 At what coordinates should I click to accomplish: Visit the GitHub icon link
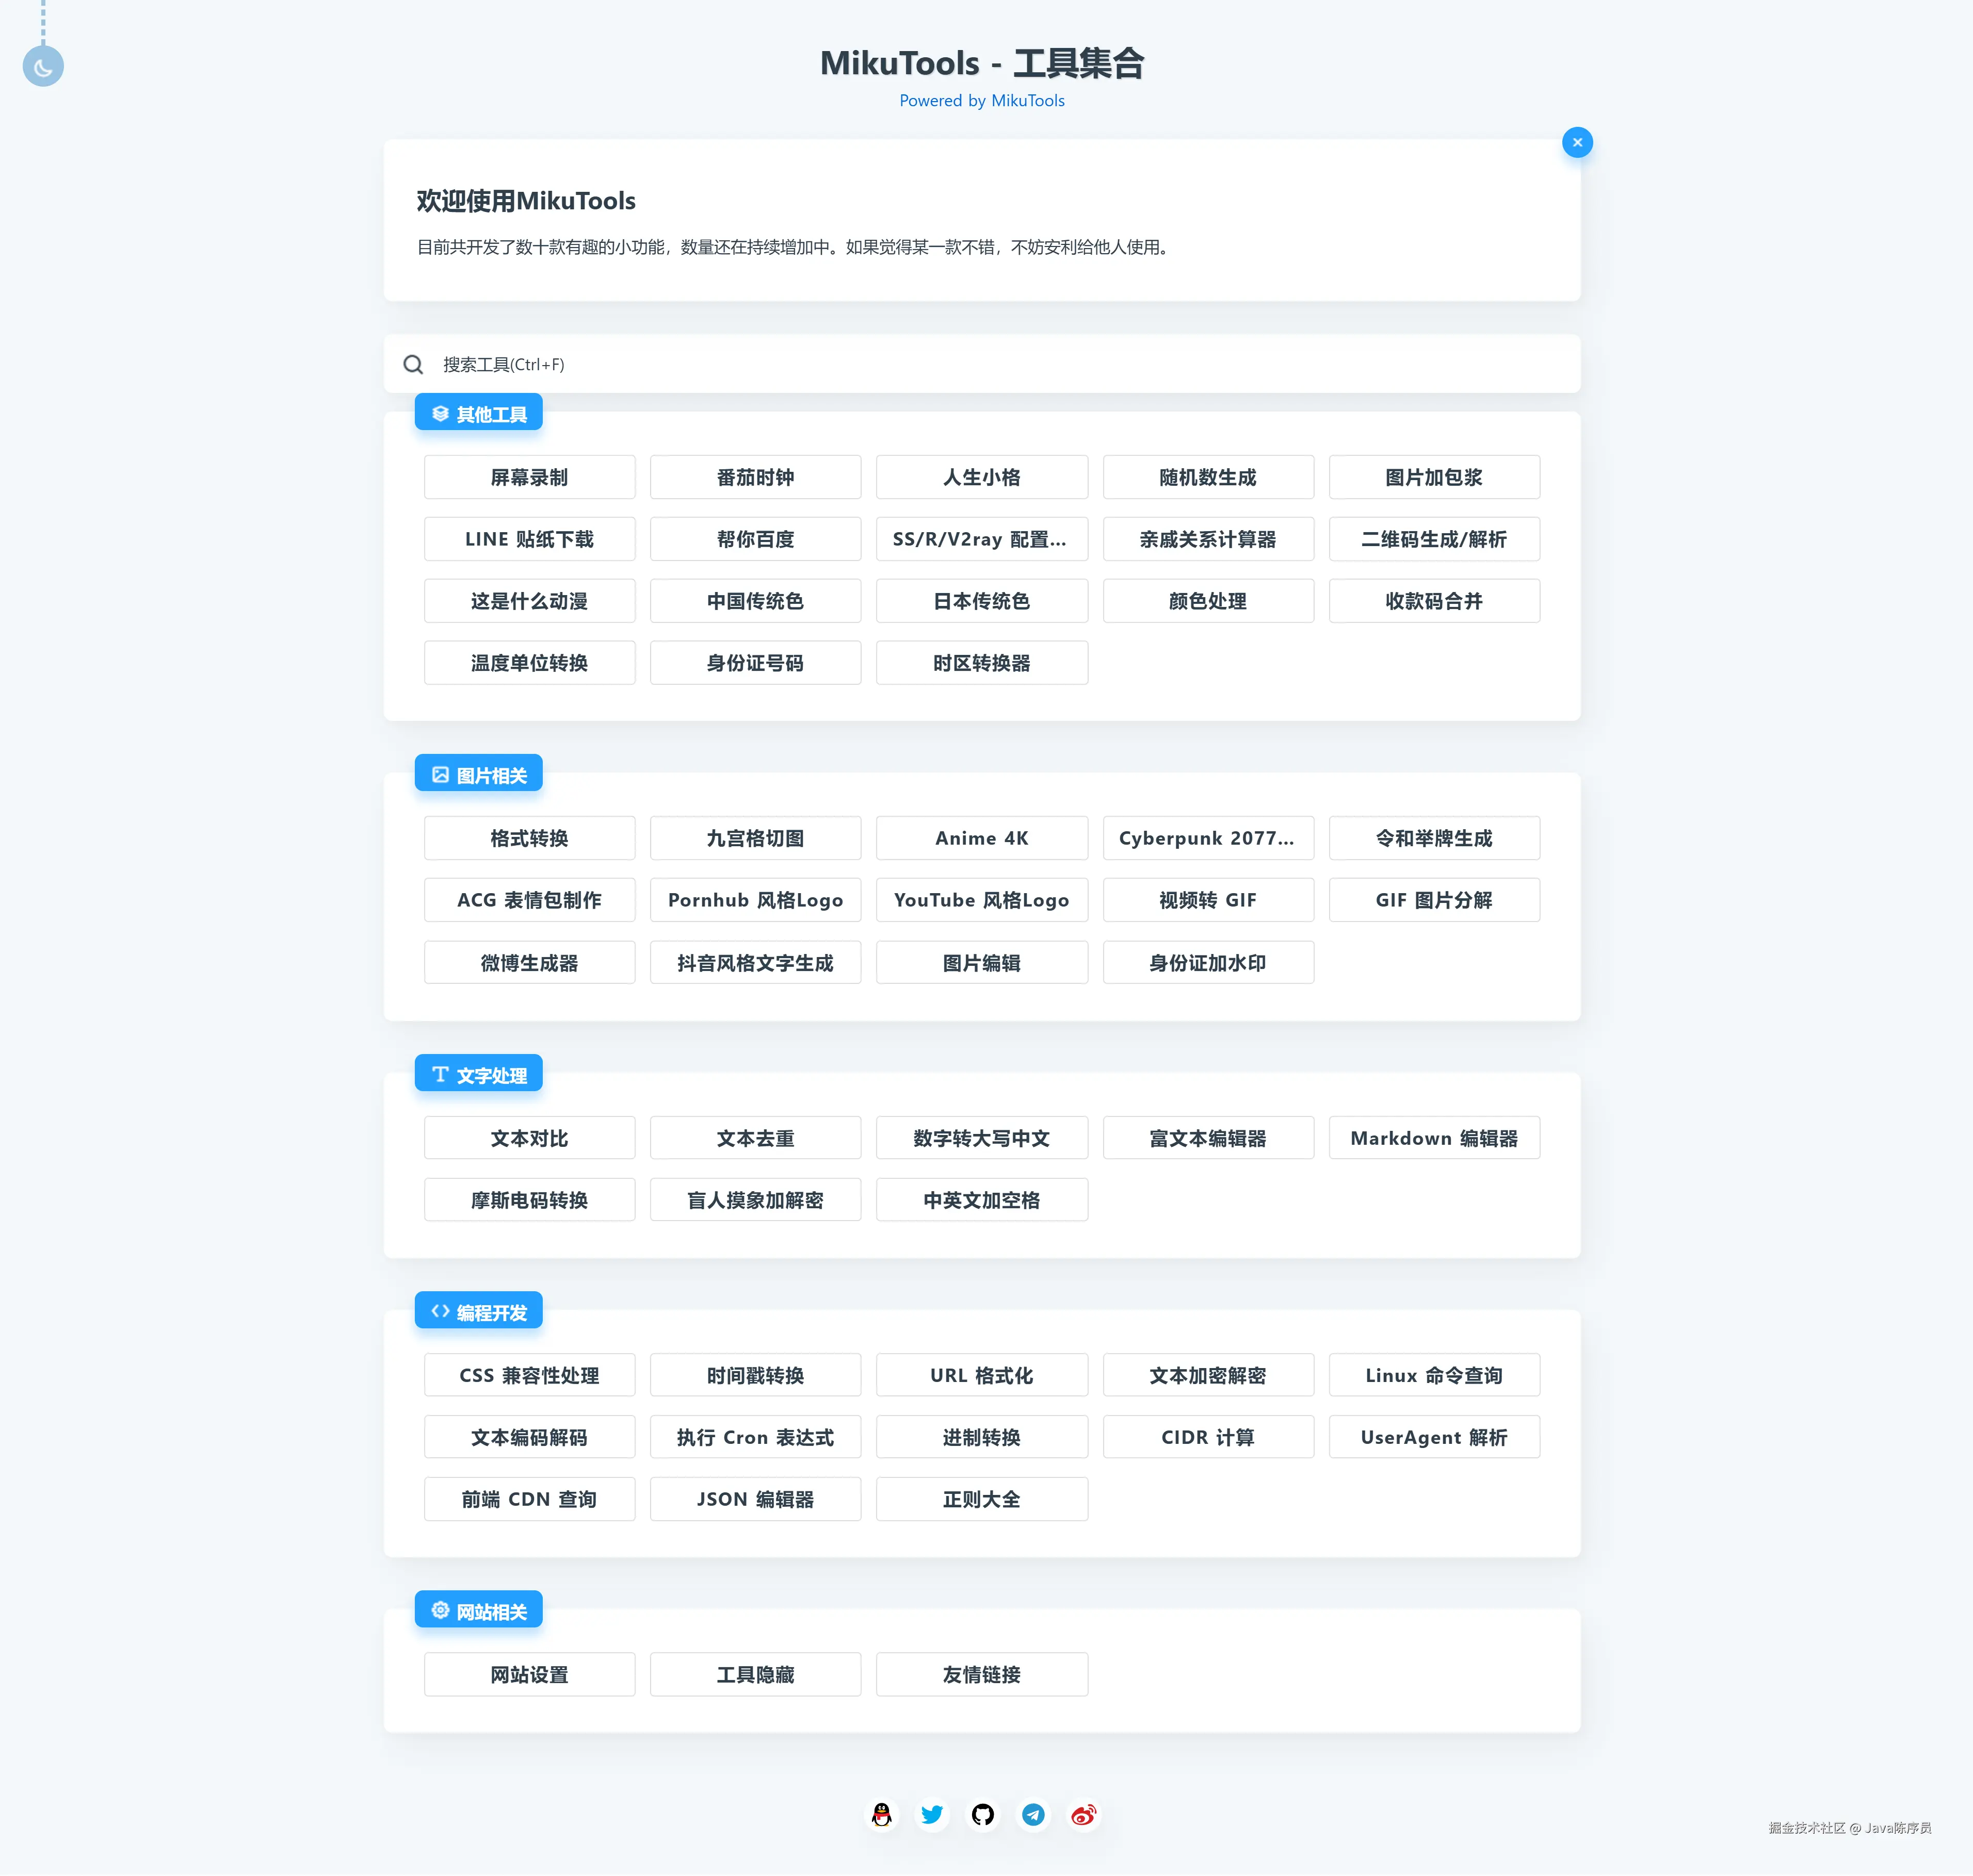pos(982,1814)
